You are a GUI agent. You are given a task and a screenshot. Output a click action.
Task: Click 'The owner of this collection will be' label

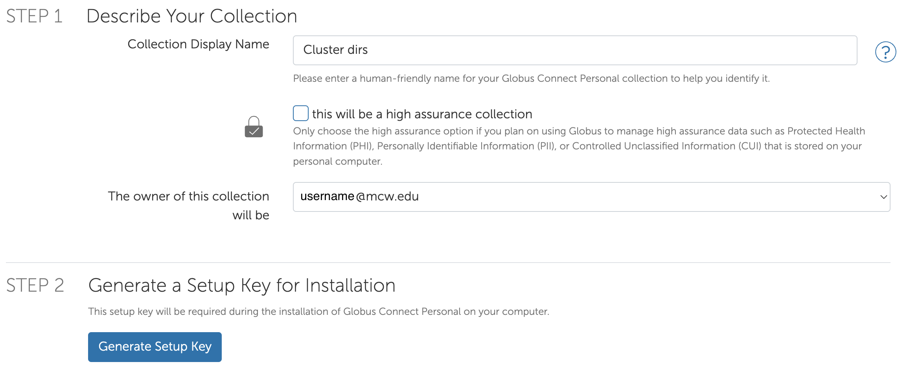coord(189,205)
